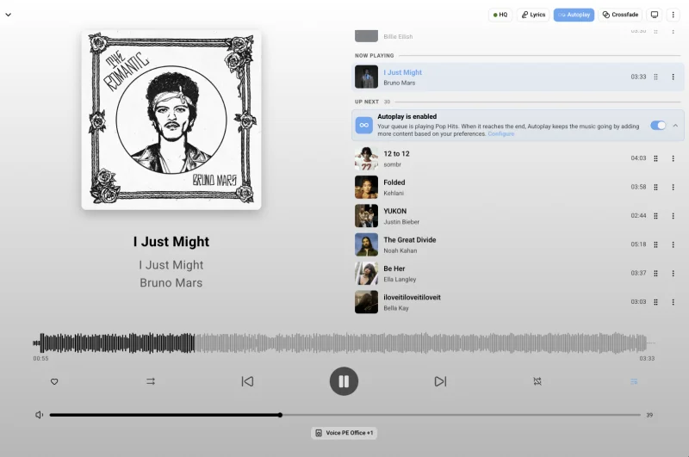
Task: Favorite the song with the heart icon
Action: pyautogui.click(x=54, y=381)
